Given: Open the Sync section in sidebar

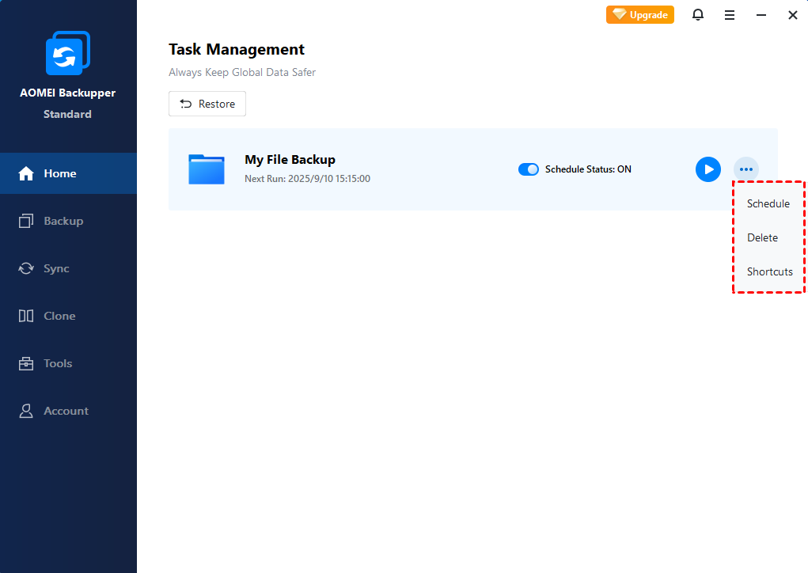Looking at the screenshot, I should point(68,268).
